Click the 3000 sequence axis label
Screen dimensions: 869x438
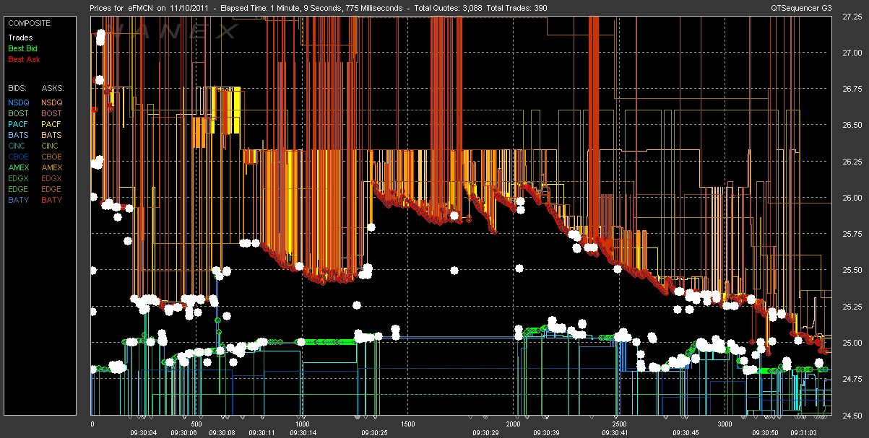coord(725,424)
